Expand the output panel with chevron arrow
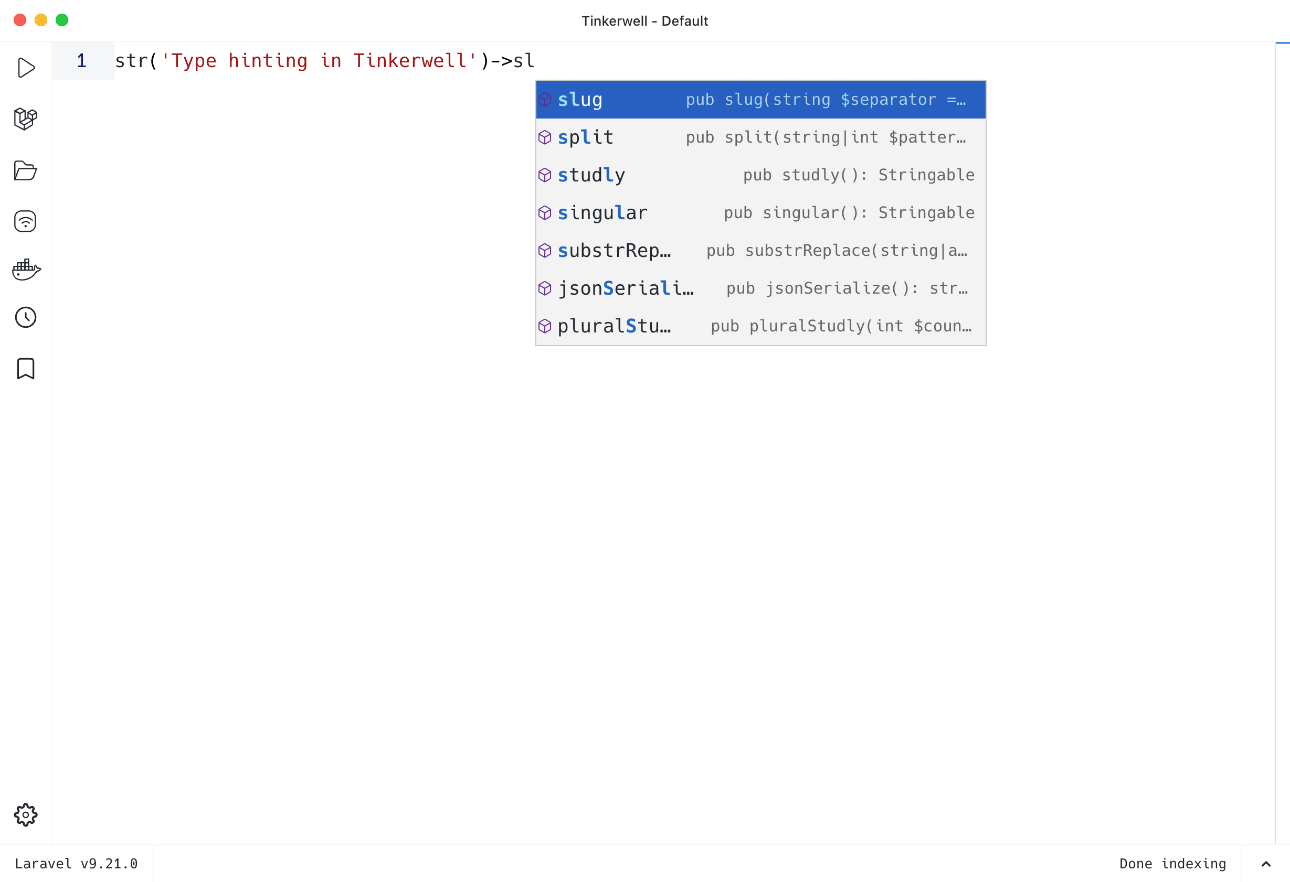Image resolution: width=1290 pixels, height=882 pixels. point(1266,864)
